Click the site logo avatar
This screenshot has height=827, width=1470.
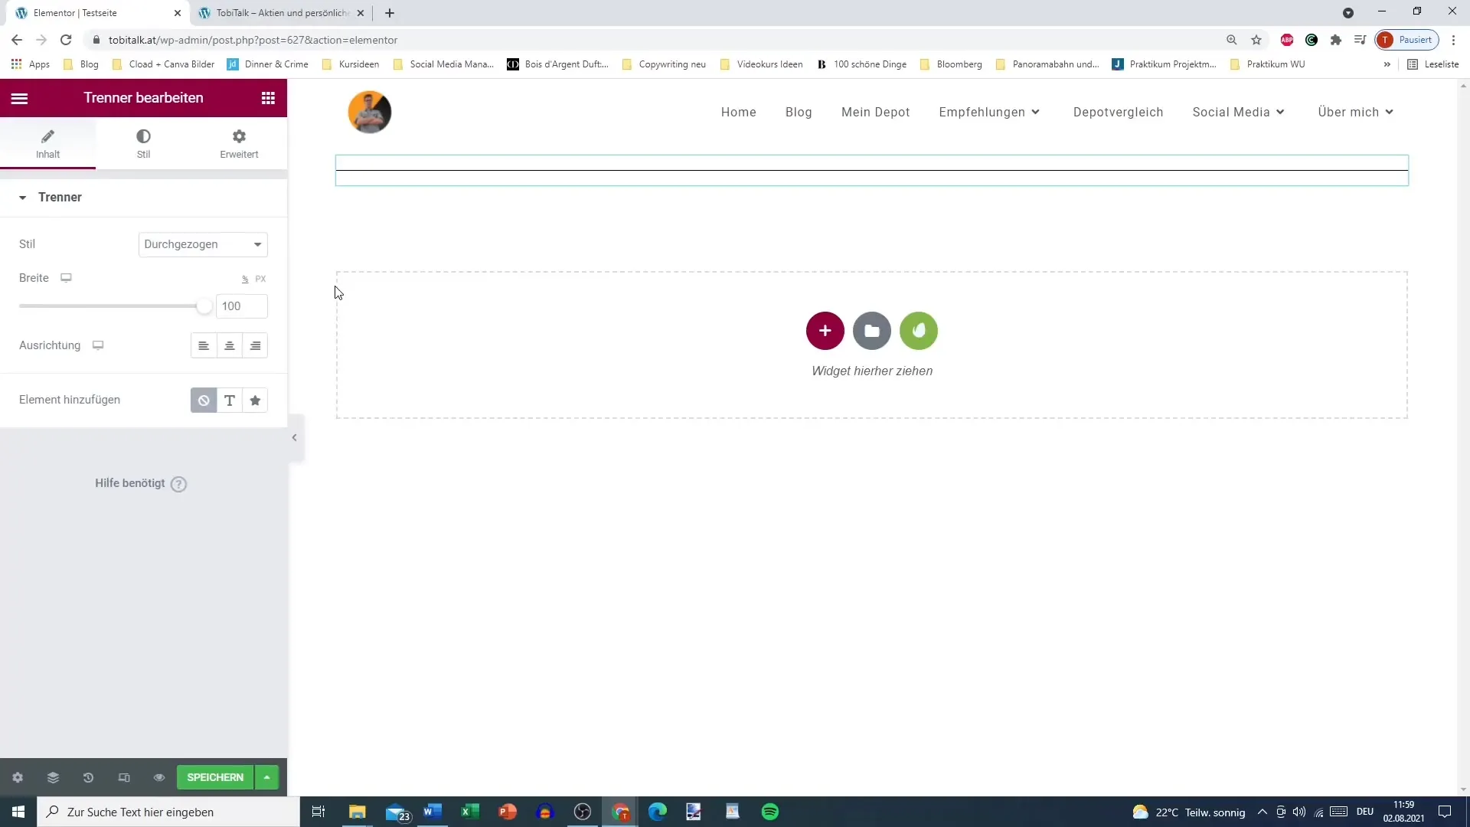(370, 112)
